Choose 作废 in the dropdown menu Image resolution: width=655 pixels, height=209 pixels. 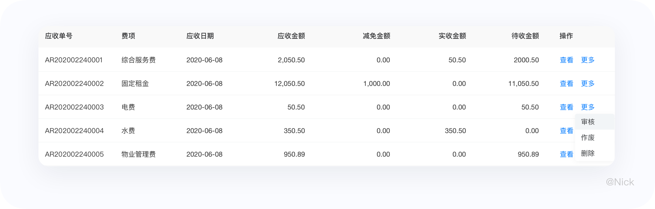[x=588, y=138]
